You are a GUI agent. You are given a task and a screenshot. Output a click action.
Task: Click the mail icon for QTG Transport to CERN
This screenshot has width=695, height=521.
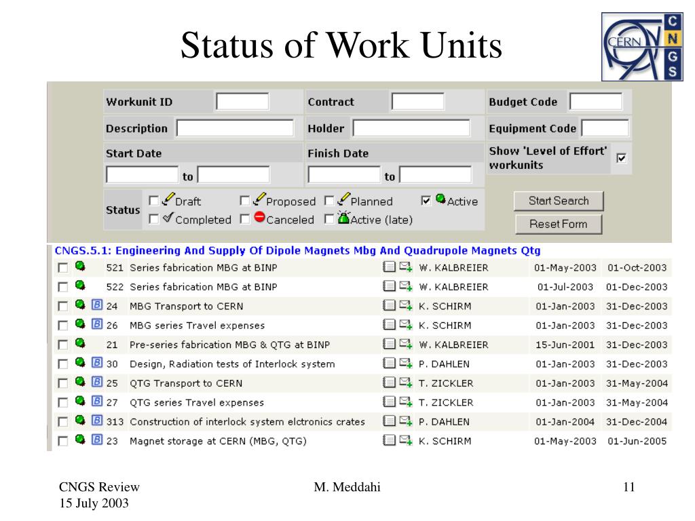coord(406,383)
